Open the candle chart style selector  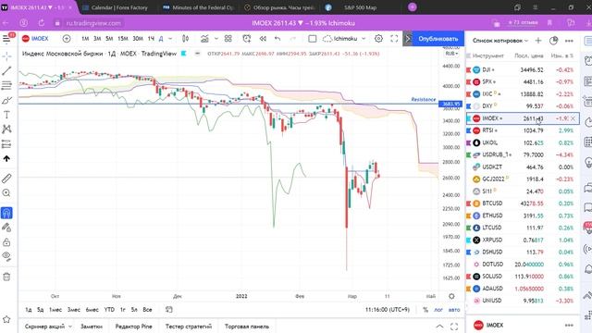pos(185,39)
